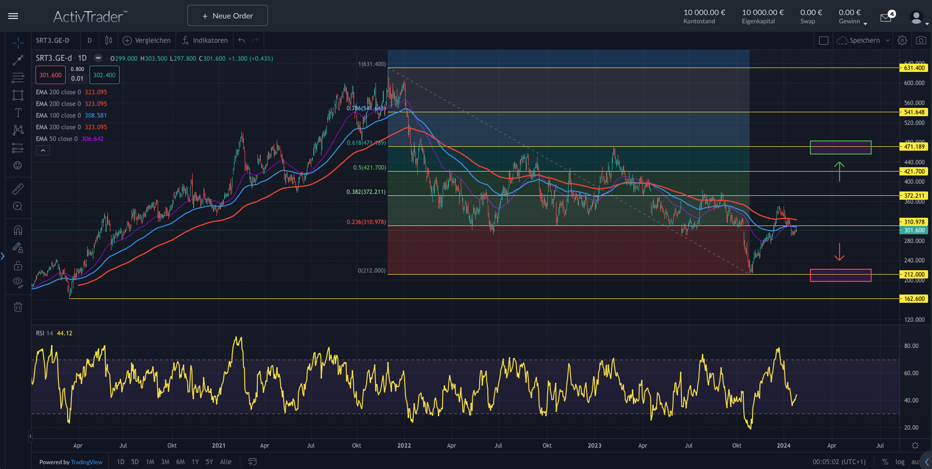Toggle logarithmic scale with log
Viewport: 932px width, 469px height.
(x=900, y=462)
